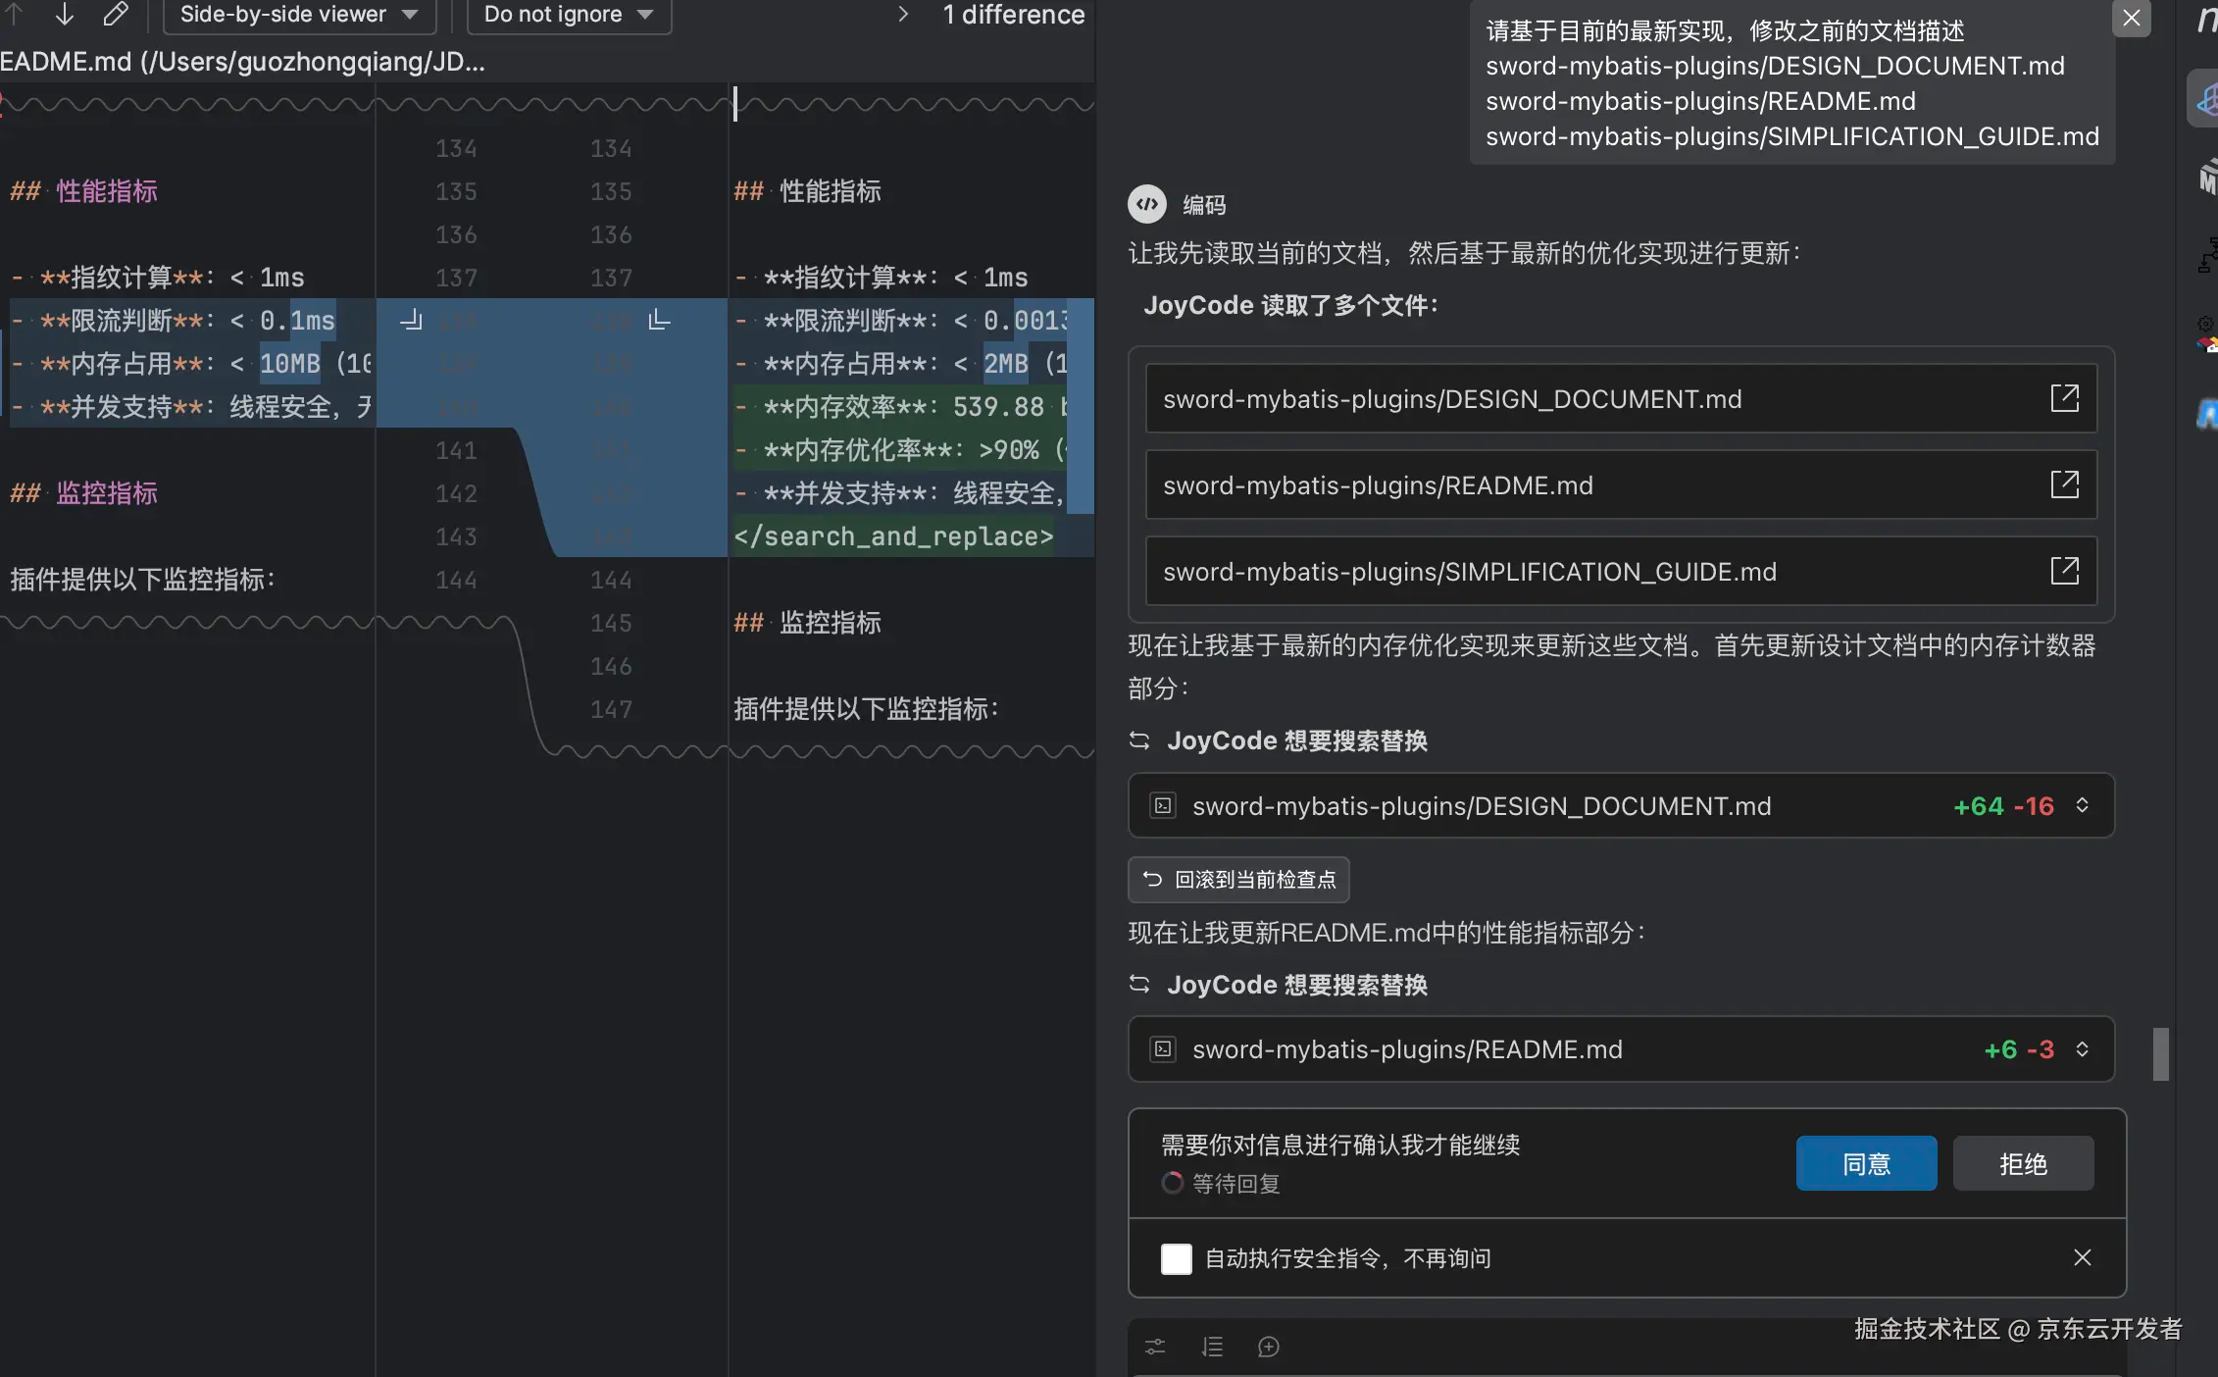Click the 同意 confirmation button

pyautogui.click(x=1865, y=1162)
